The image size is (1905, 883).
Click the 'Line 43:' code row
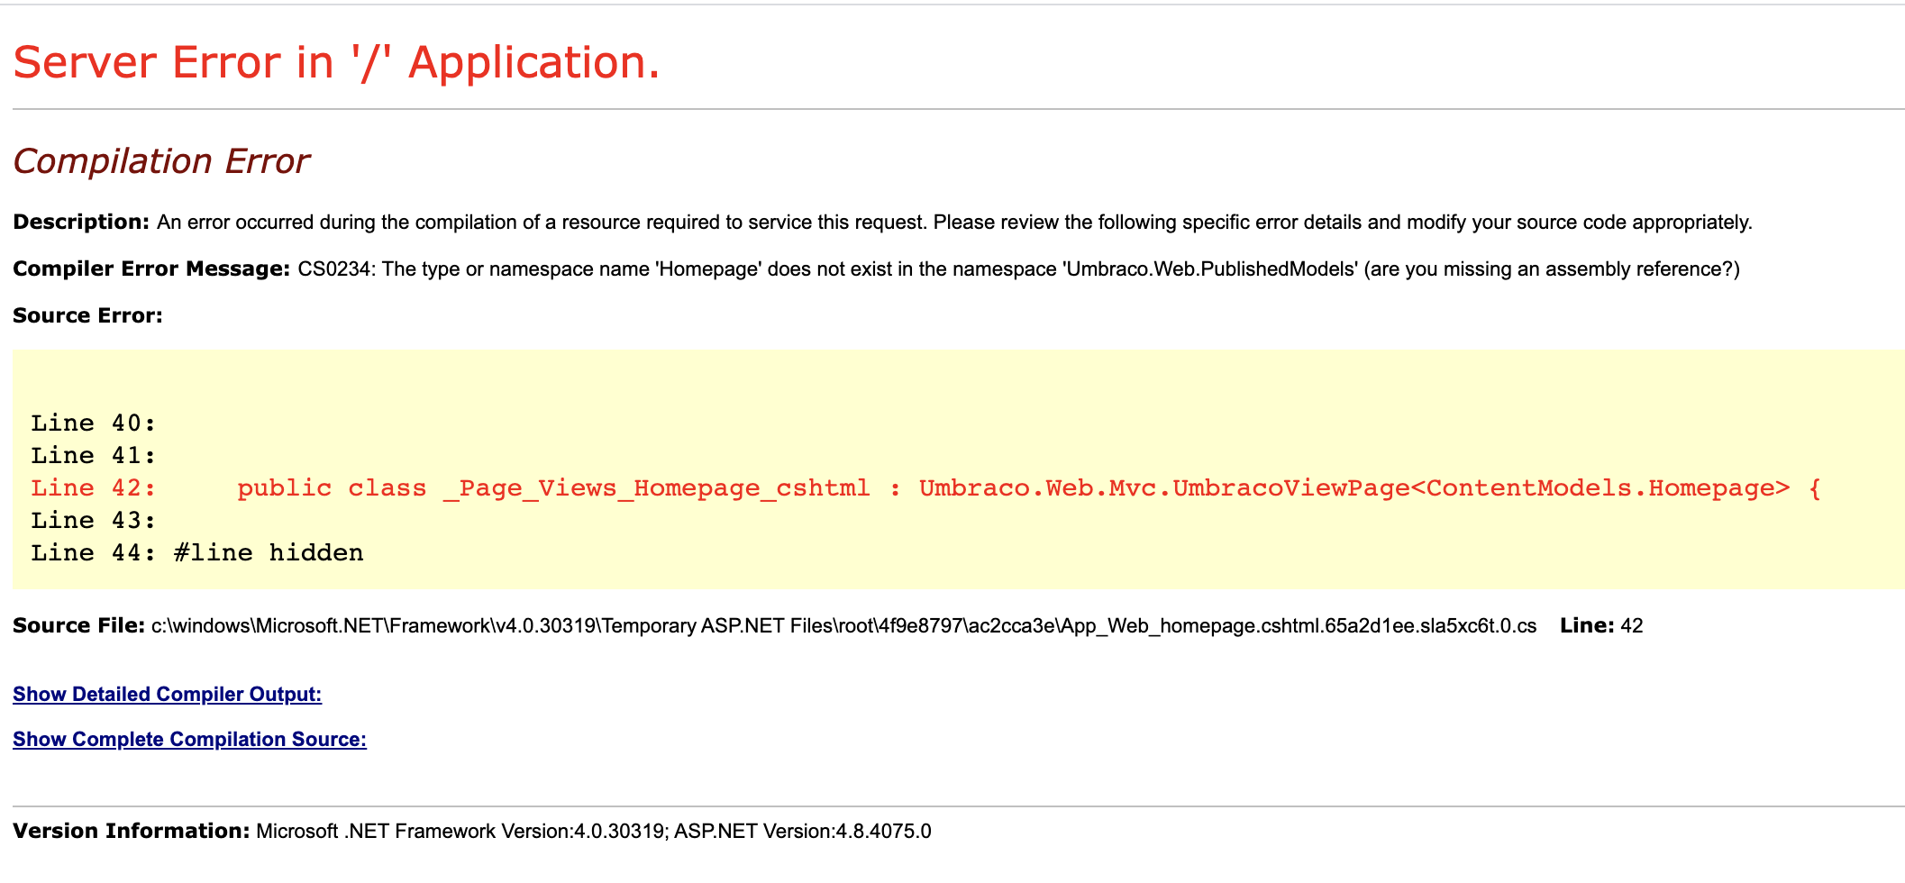(93, 520)
